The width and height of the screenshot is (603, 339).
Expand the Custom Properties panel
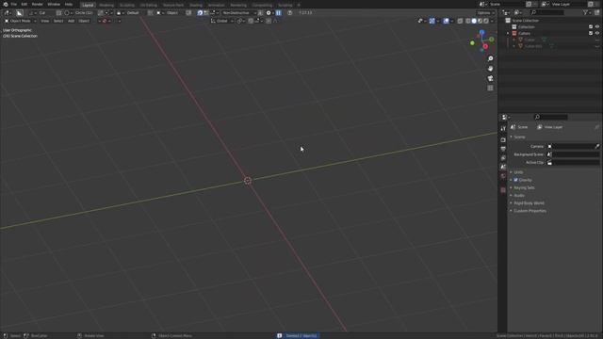tap(530, 211)
